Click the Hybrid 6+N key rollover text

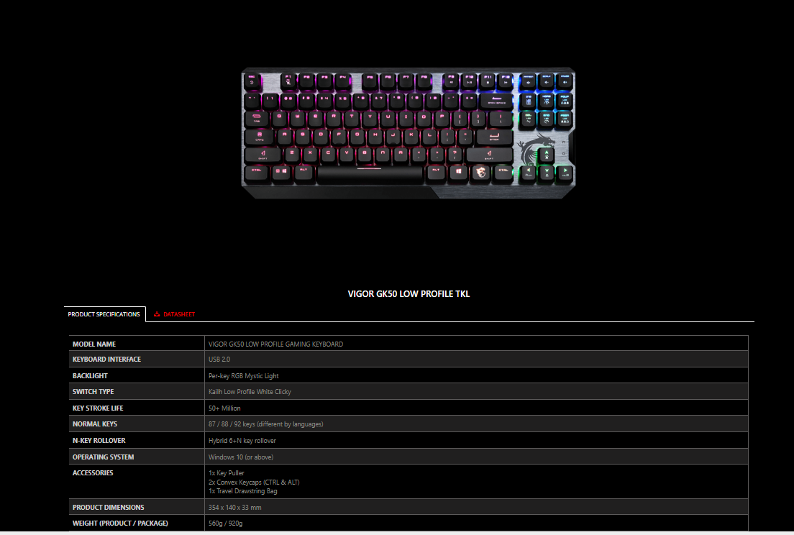[242, 441]
